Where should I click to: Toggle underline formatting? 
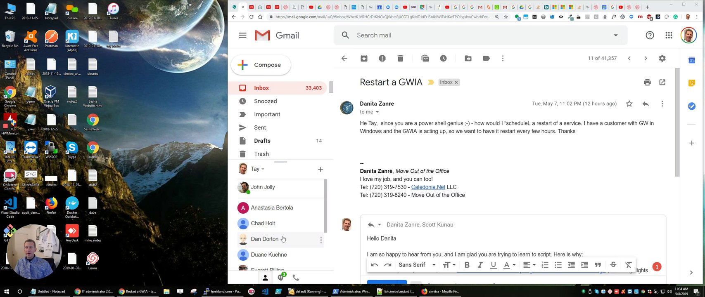[493, 265]
